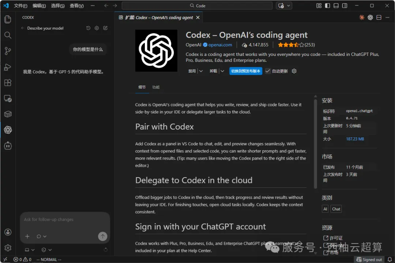Open extension settings gear next to auto update
The height and width of the screenshot is (263, 395).
click(x=294, y=71)
